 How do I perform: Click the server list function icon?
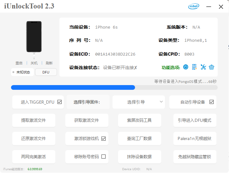tap(194, 67)
